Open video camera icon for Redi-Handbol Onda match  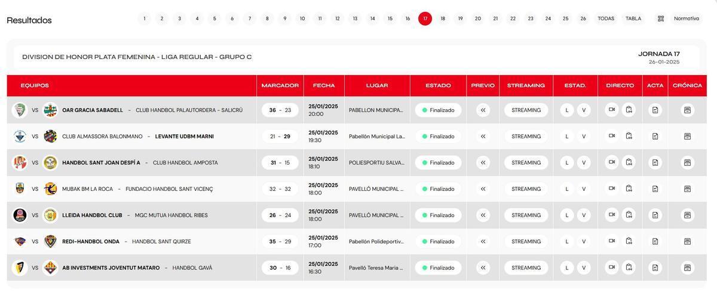click(x=612, y=241)
